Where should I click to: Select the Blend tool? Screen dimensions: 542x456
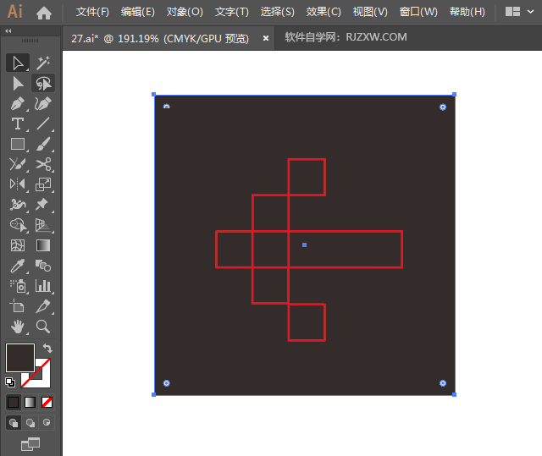pos(43,266)
